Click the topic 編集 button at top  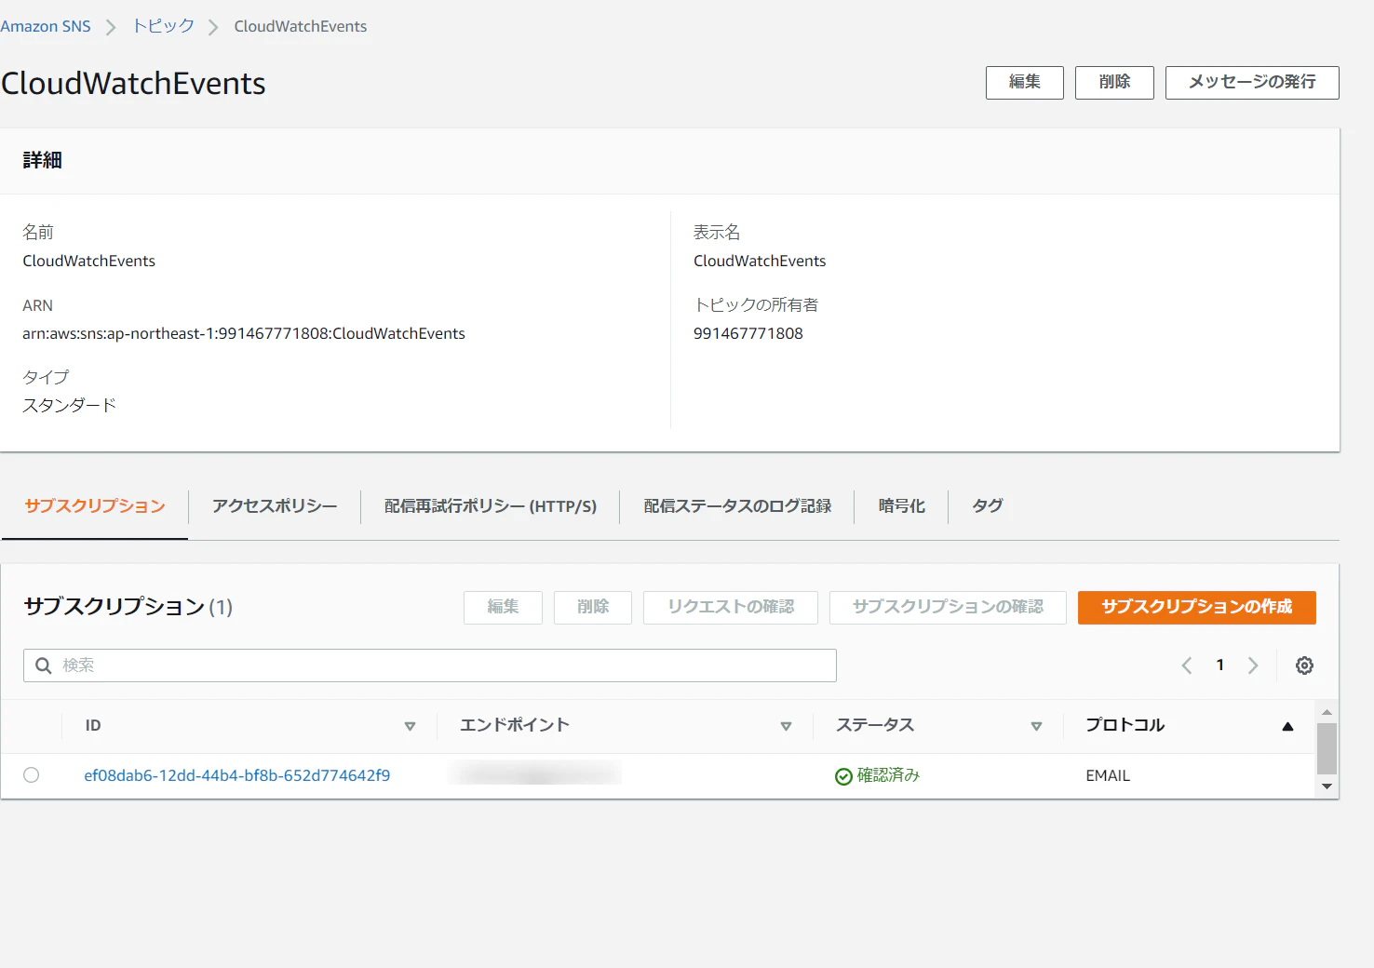pos(1025,82)
